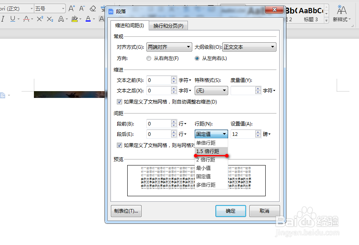Click the Increase Font Size icon
The height and width of the screenshot is (245, 359).
click(x=72, y=9)
